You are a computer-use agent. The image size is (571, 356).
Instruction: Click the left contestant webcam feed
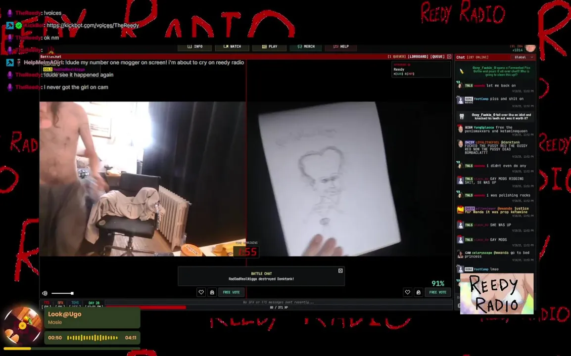point(143,178)
